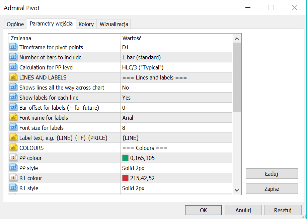This screenshot has width=307, height=219.
Task: Click the Zmienna column header
Action: (x=64, y=38)
